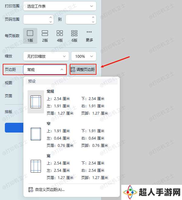Increase the end page number

pyautogui.click(x=93, y=17)
